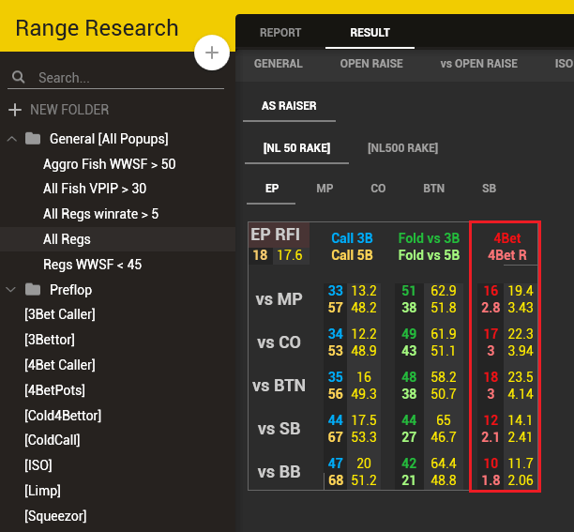Viewport: 574px width, 532px height.
Task: Open the [3Bet Caller] item
Action: [60, 314]
